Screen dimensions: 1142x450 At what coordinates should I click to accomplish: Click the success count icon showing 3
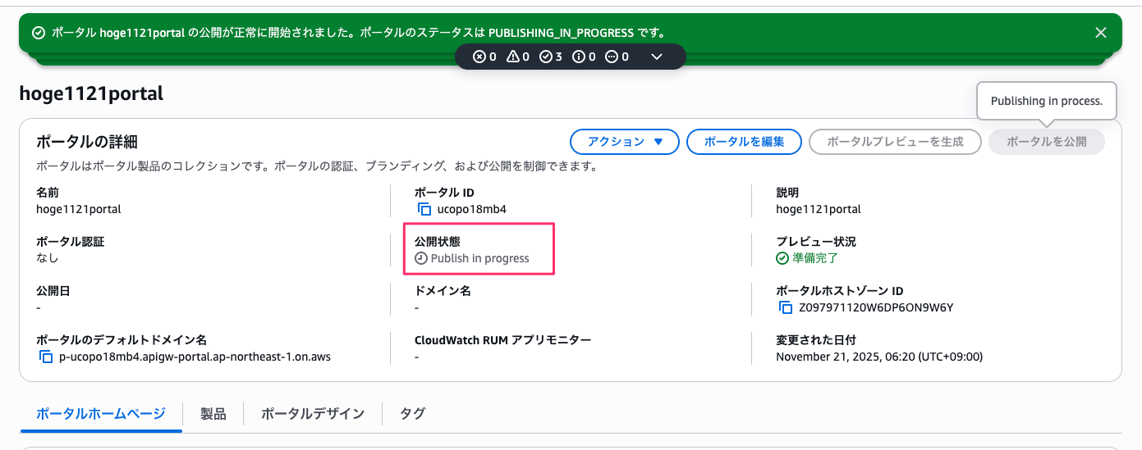(545, 57)
